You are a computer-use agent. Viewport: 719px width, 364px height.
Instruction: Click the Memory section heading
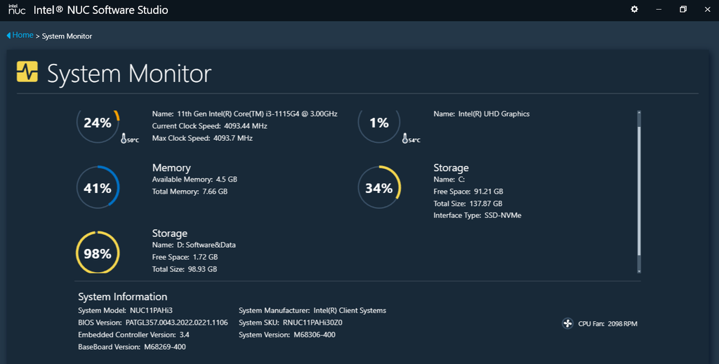pos(171,168)
